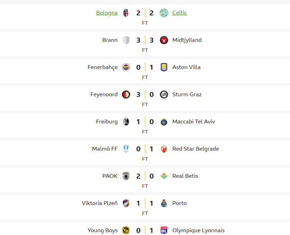Click the Celtic club crest
This screenshot has width=290, height=235.
click(164, 13)
